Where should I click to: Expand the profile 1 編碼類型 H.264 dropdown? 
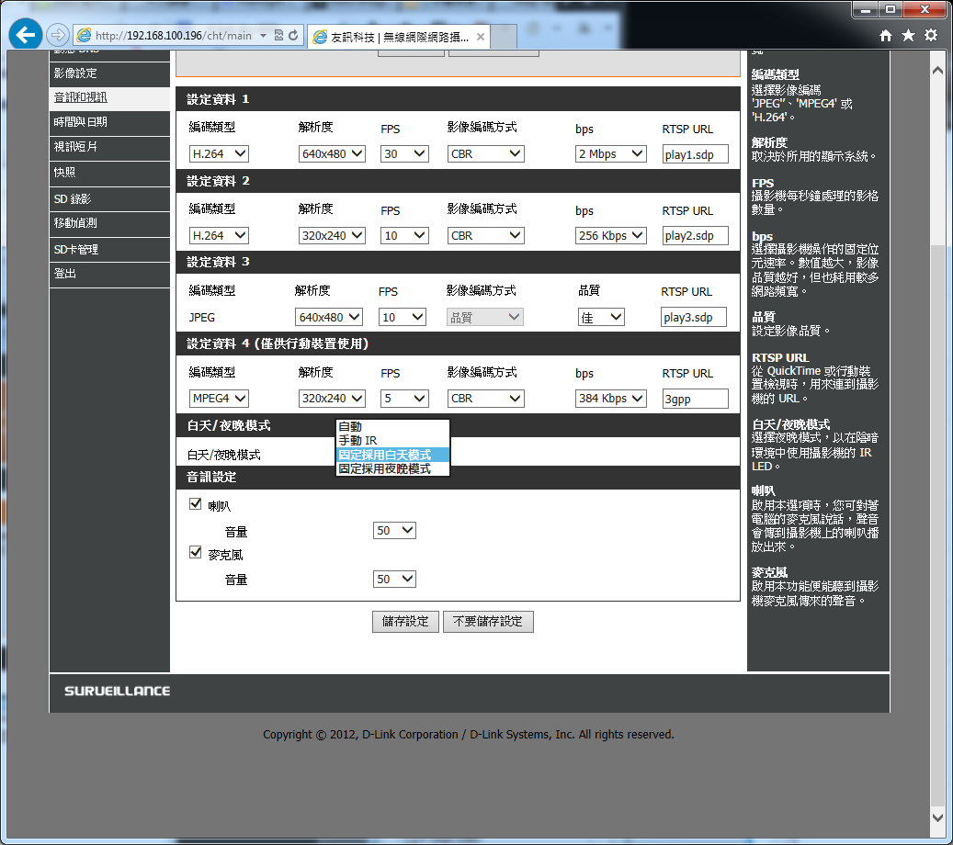coord(219,154)
